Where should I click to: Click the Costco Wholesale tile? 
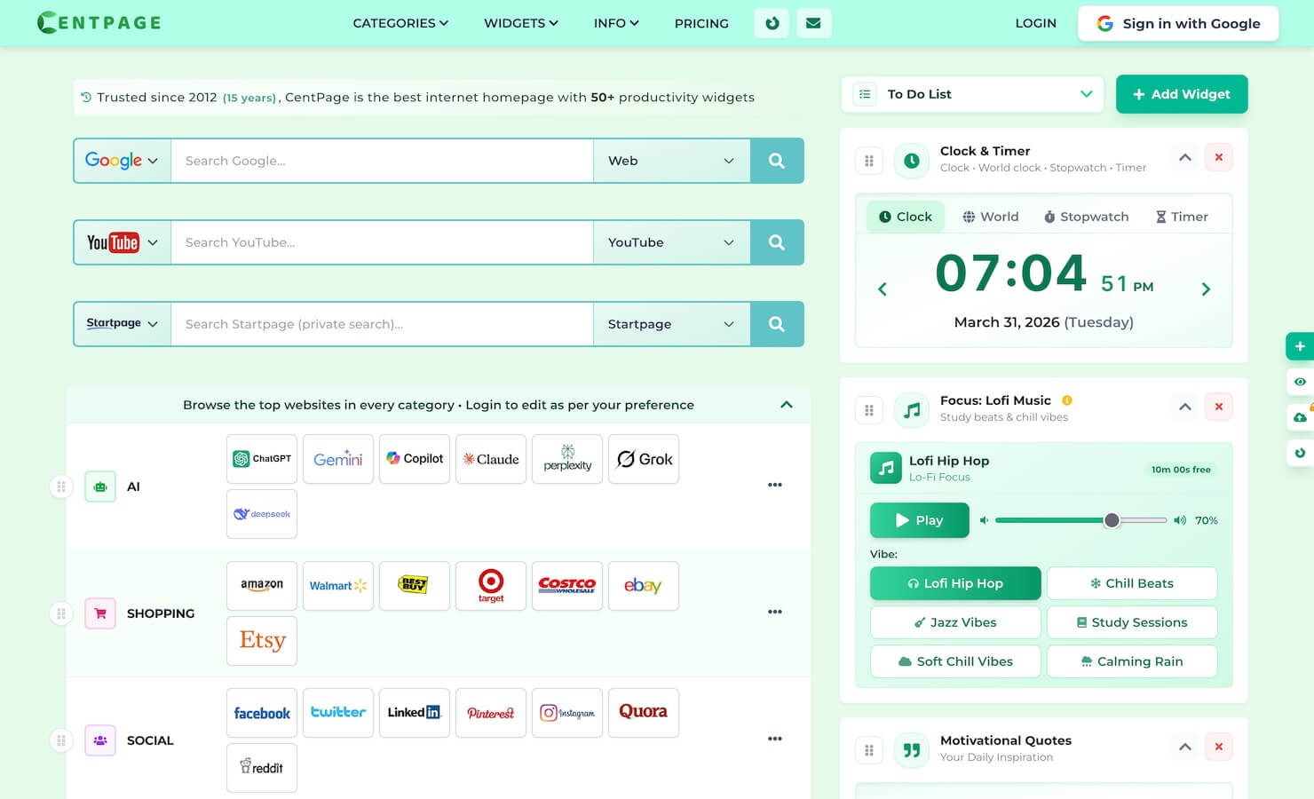pyautogui.click(x=567, y=586)
